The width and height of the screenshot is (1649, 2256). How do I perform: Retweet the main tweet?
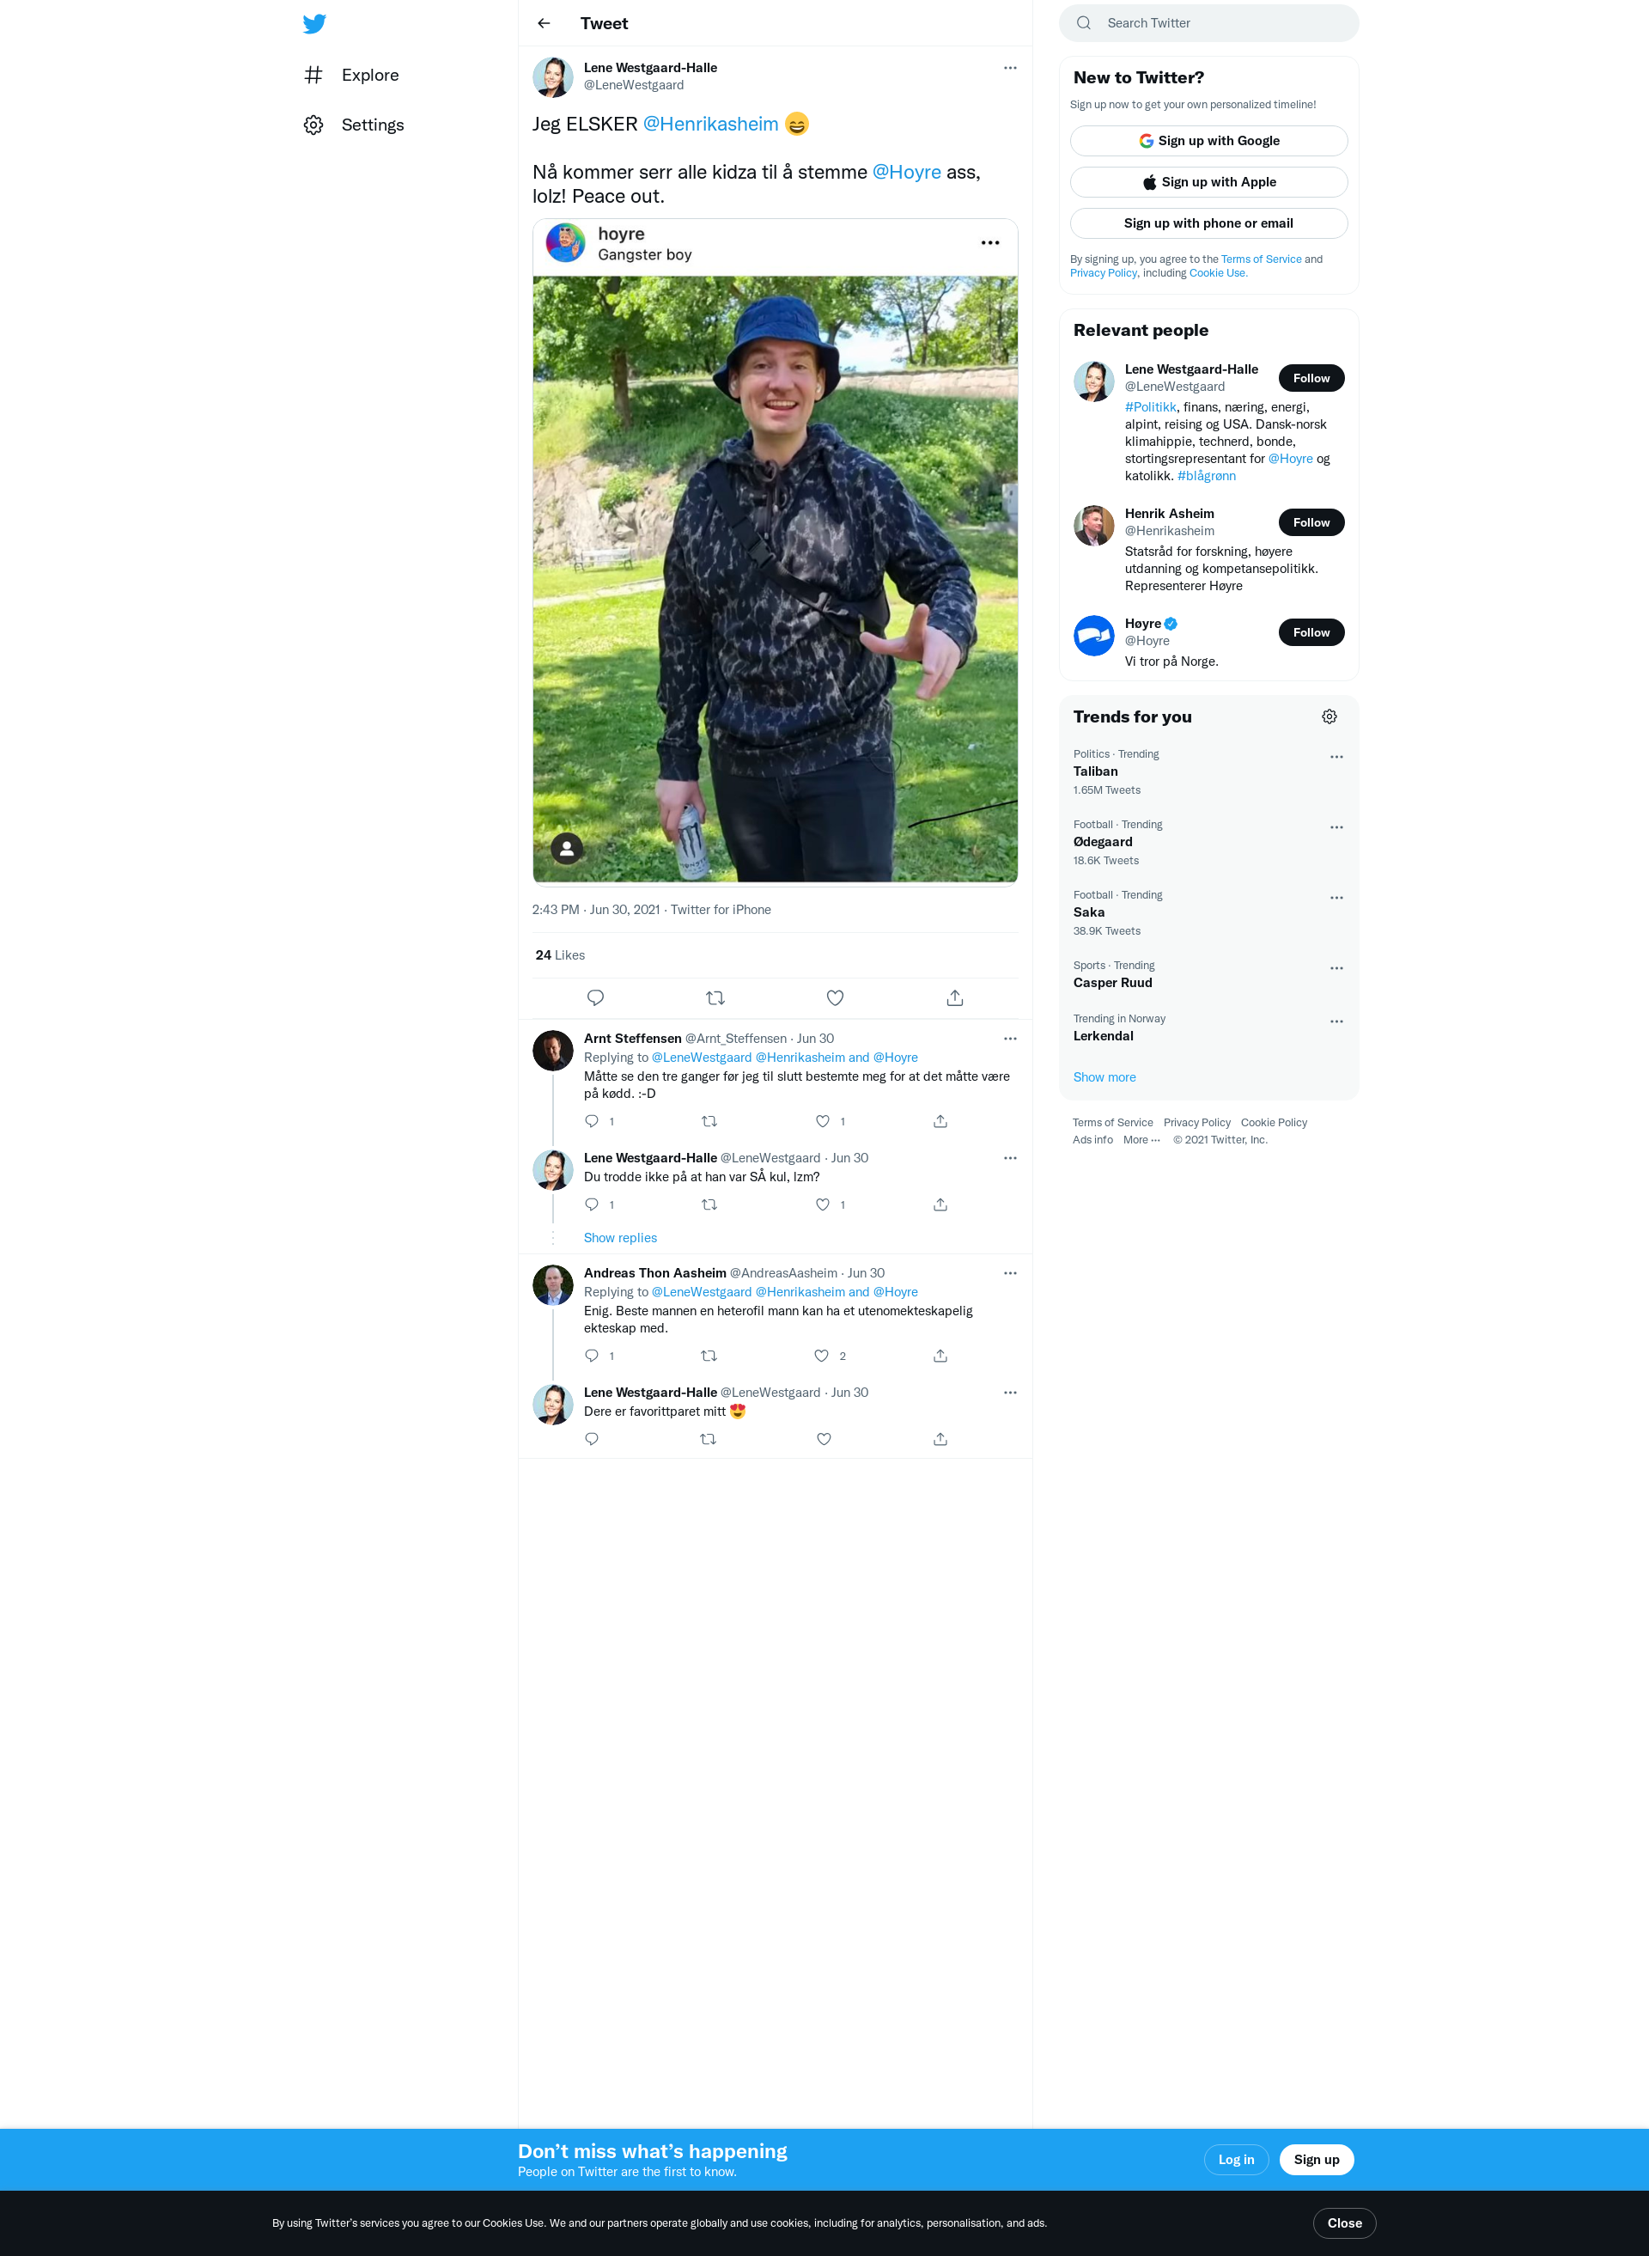tap(715, 997)
